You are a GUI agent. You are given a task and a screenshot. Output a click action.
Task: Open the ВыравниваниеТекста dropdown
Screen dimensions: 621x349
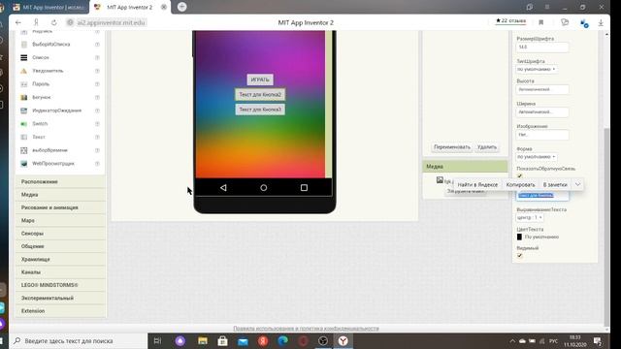(x=530, y=217)
